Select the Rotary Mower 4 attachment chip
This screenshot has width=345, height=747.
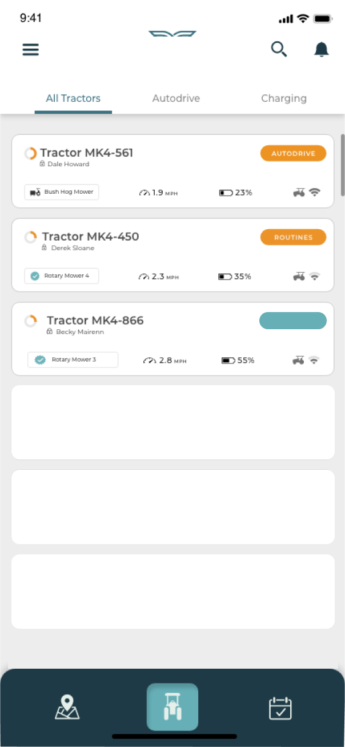coord(61,276)
